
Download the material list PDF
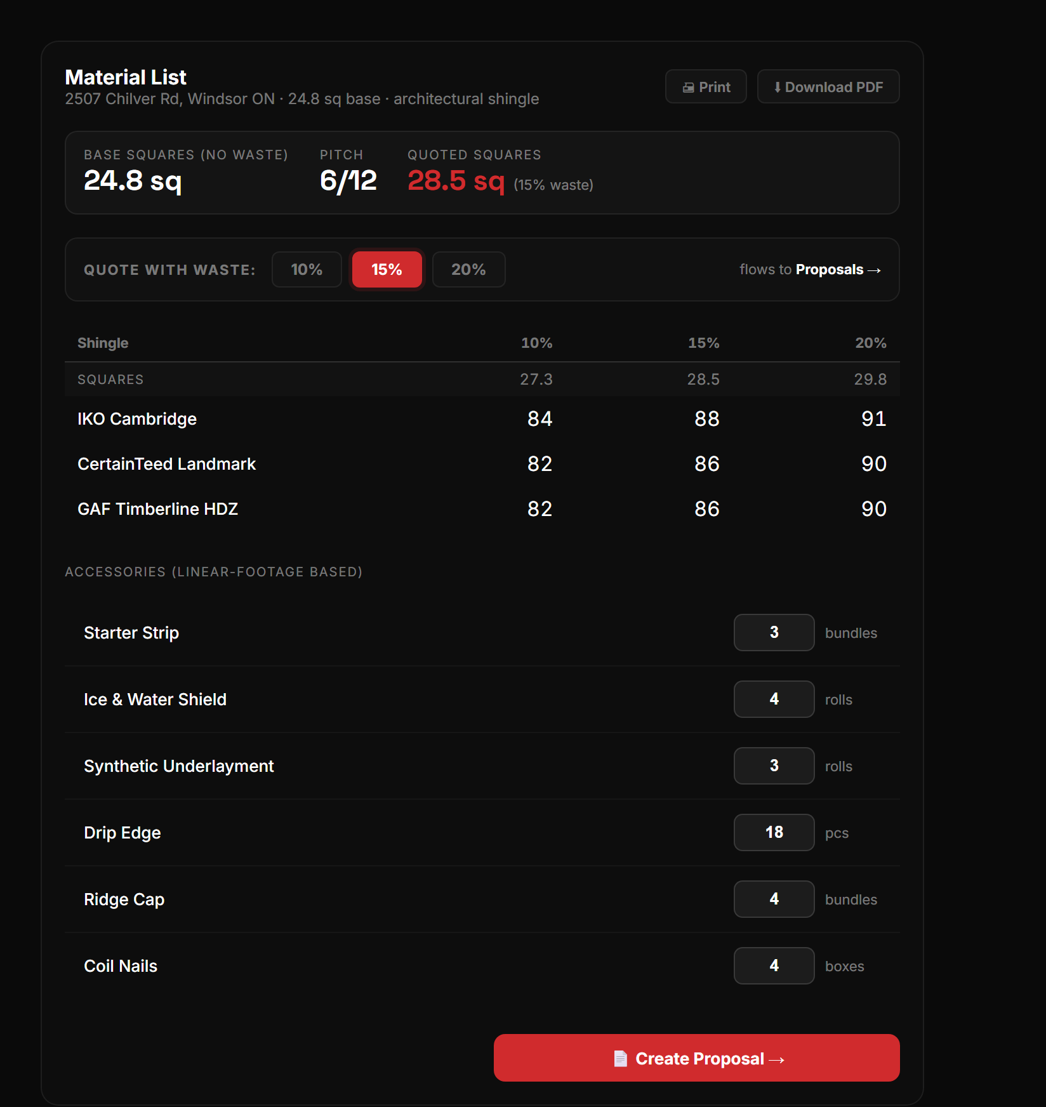(828, 87)
